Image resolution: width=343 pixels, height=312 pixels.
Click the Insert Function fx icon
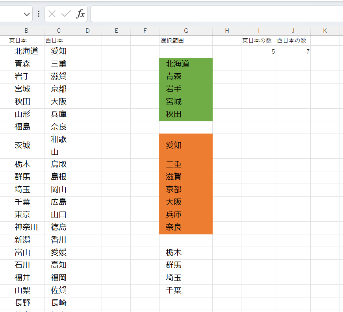pyautogui.click(x=80, y=14)
